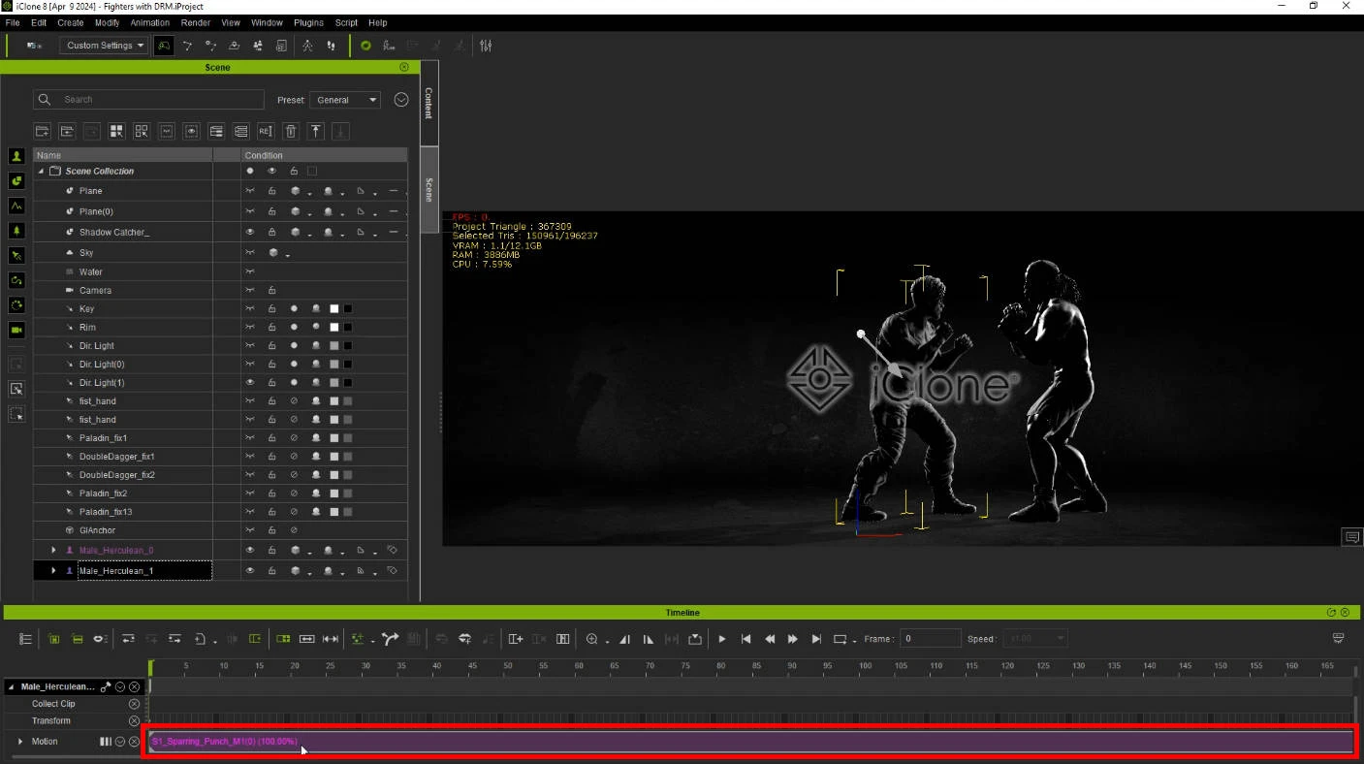Toggle visibility eye for Dir. Light(1)
Screen dimensions: 1364x764
tap(250, 383)
